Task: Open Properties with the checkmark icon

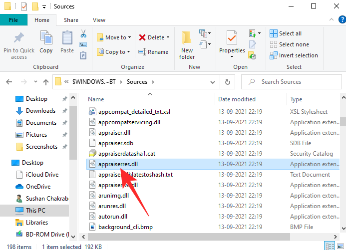Action: 232,42
